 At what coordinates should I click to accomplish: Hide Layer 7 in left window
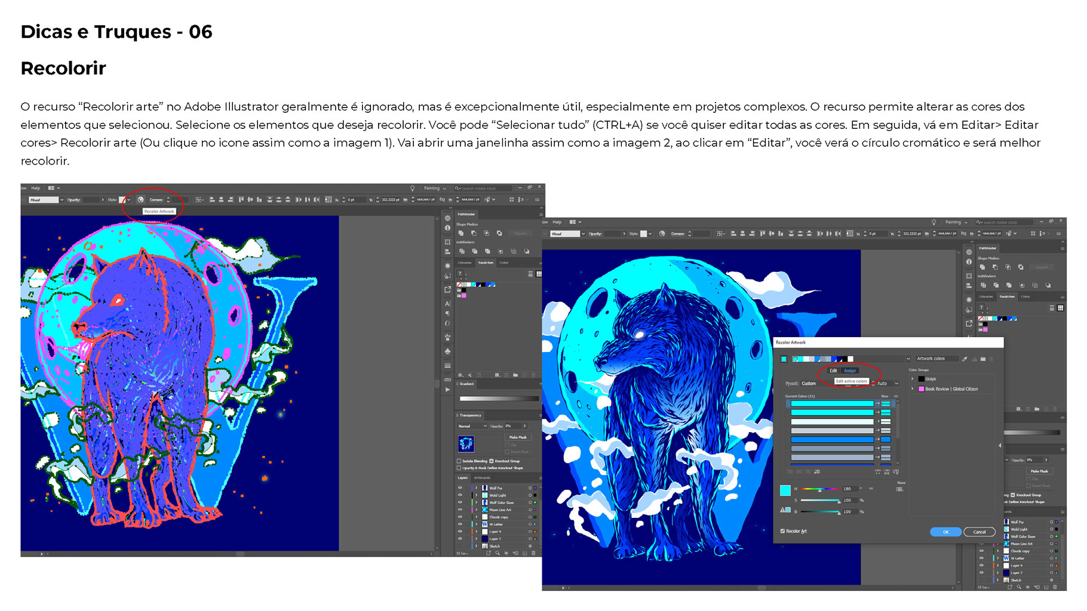tap(460, 539)
